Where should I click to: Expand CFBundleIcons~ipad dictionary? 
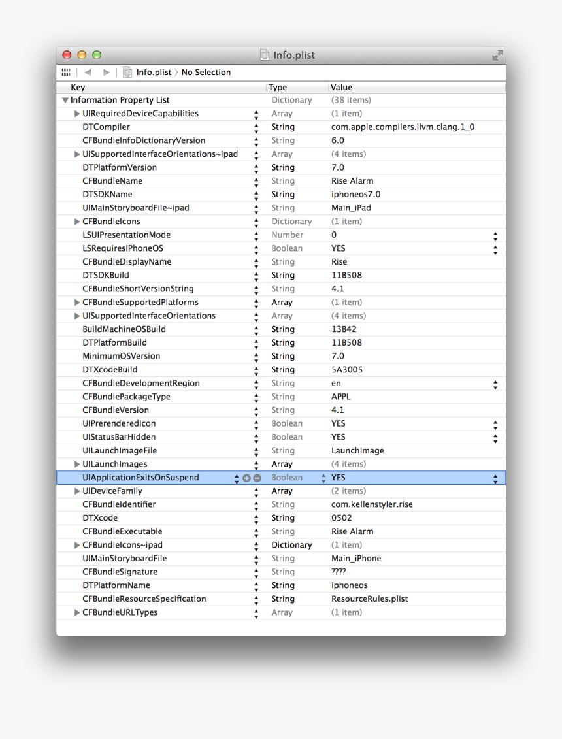pos(77,545)
